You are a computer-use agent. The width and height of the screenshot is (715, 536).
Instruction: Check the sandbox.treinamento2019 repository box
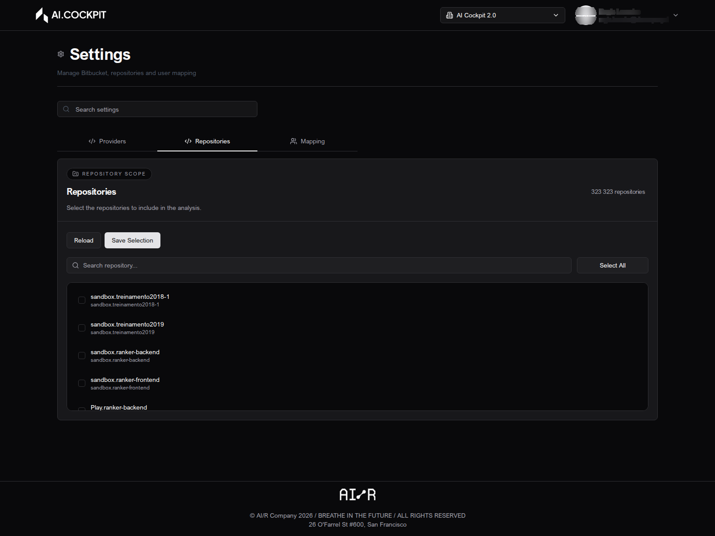(x=82, y=328)
